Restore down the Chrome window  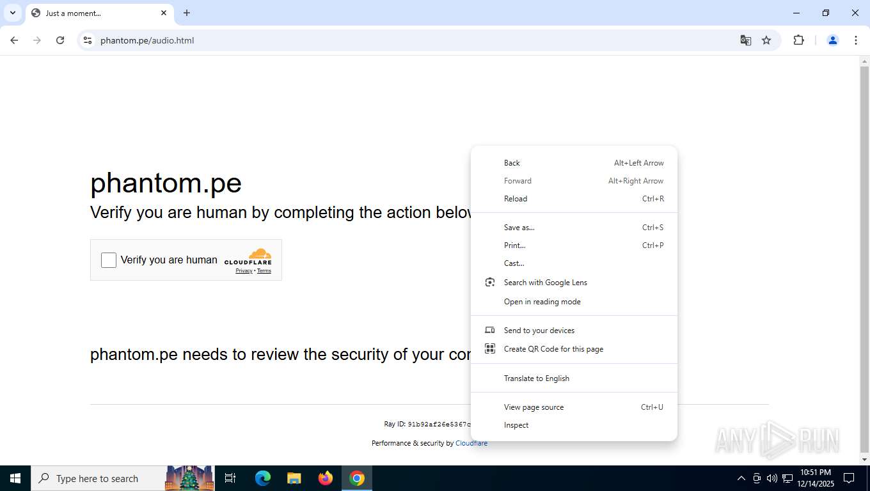(826, 13)
